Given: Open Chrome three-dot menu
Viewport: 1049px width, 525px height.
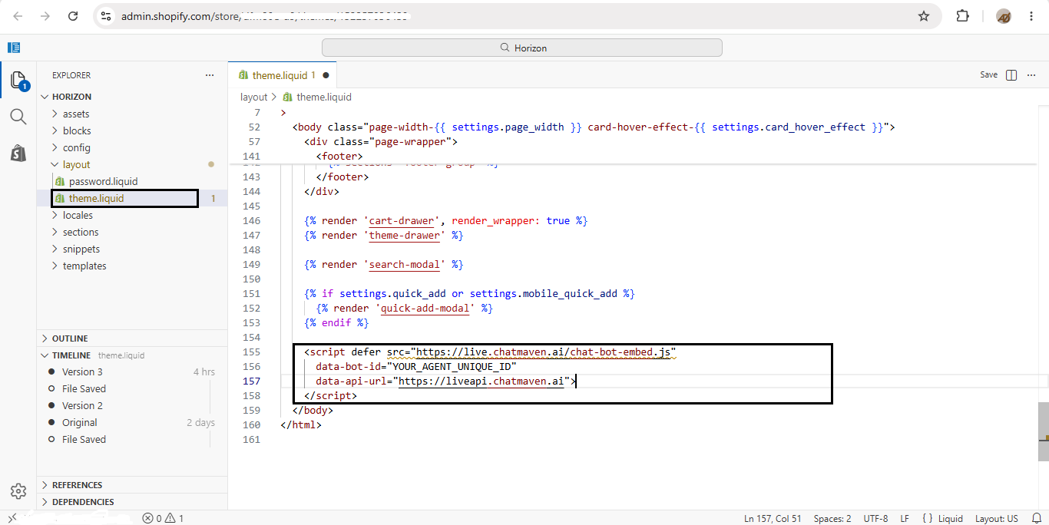Looking at the screenshot, I should point(1031,15).
